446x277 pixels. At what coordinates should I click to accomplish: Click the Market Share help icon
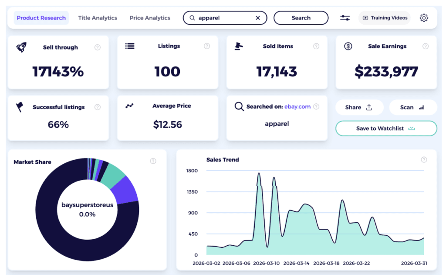pyautogui.click(x=153, y=161)
